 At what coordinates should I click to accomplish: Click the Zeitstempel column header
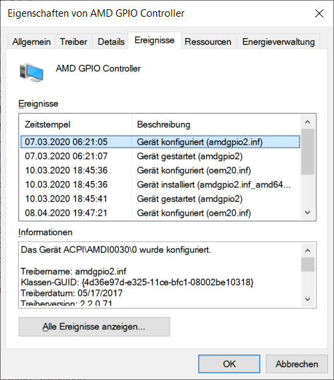tap(75, 125)
